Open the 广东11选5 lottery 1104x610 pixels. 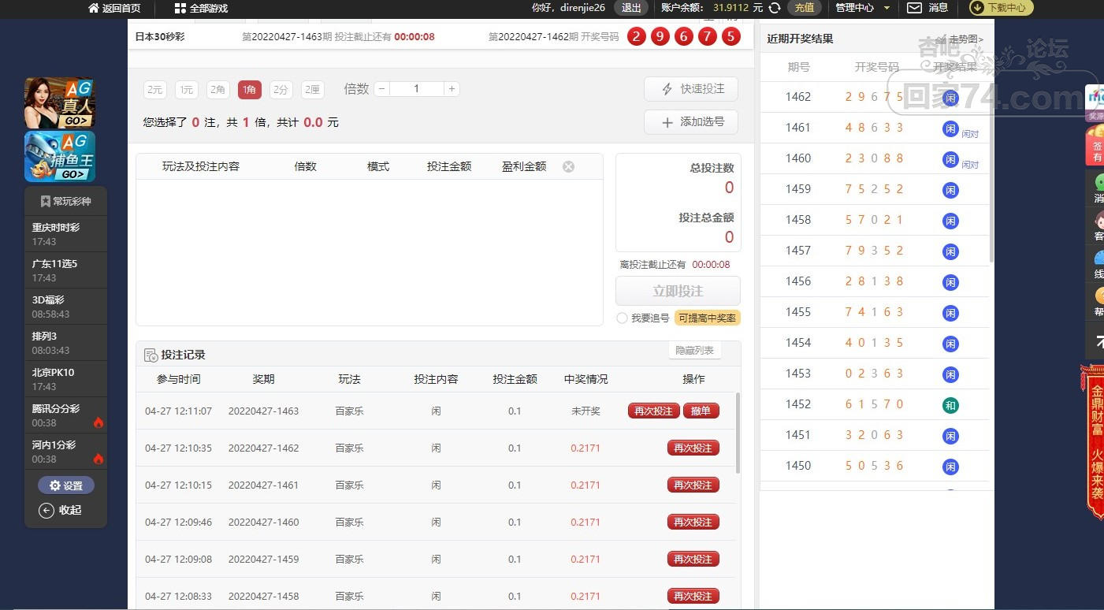click(x=66, y=270)
